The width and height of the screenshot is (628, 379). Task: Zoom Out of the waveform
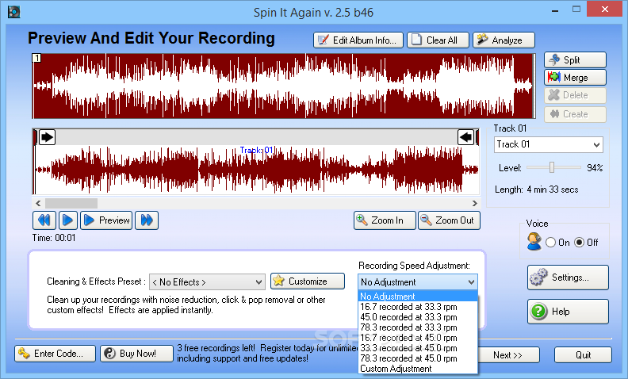point(449,220)
